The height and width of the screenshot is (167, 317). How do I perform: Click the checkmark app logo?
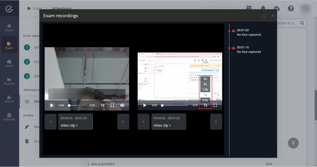coord(9,9)
